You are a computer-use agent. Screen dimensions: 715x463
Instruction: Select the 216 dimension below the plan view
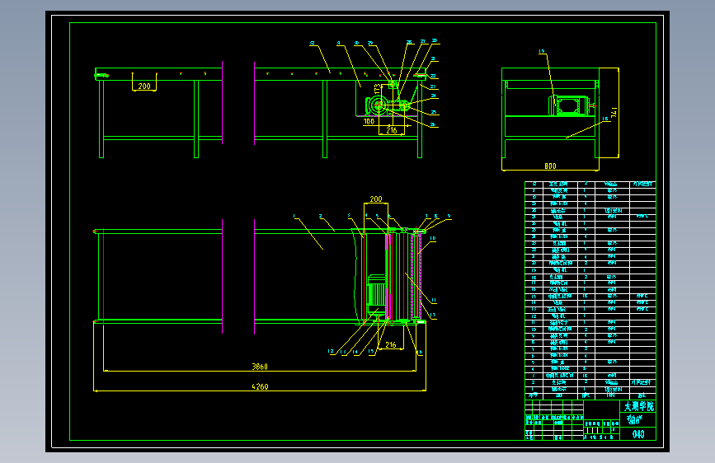(391, 344)
